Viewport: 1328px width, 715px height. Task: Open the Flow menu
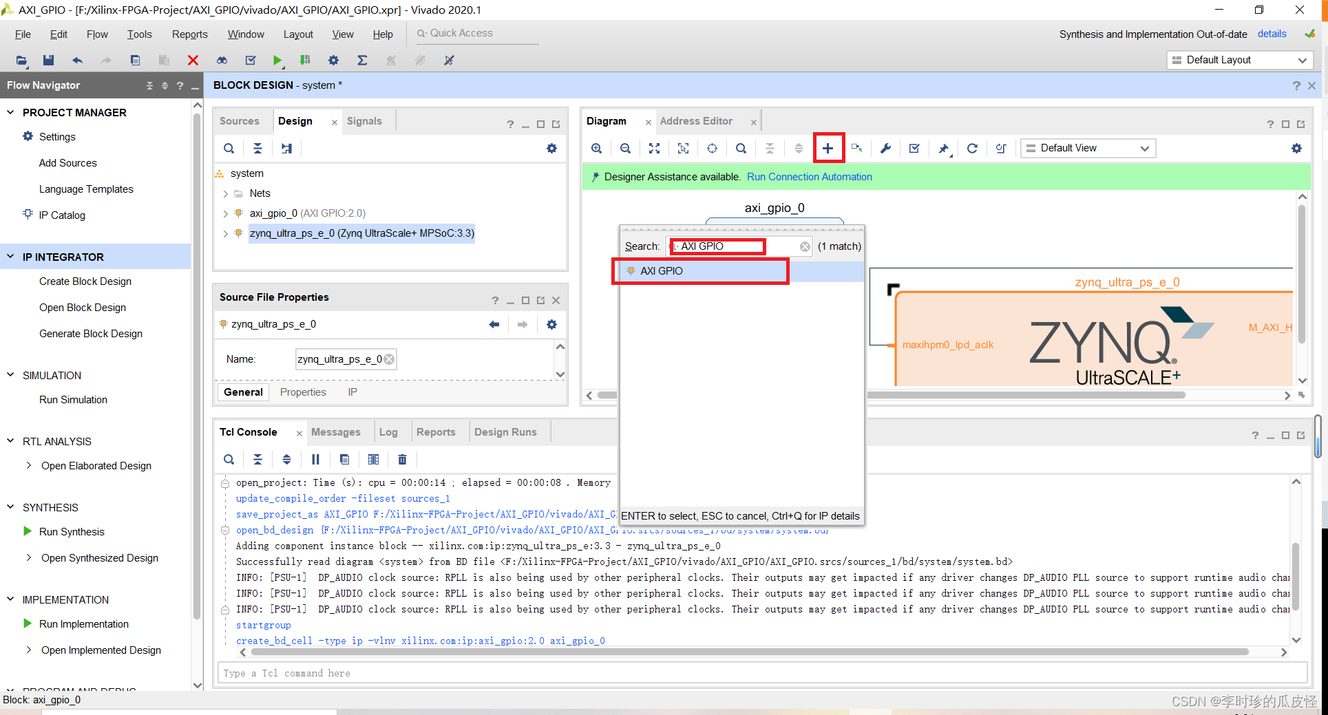97,34
